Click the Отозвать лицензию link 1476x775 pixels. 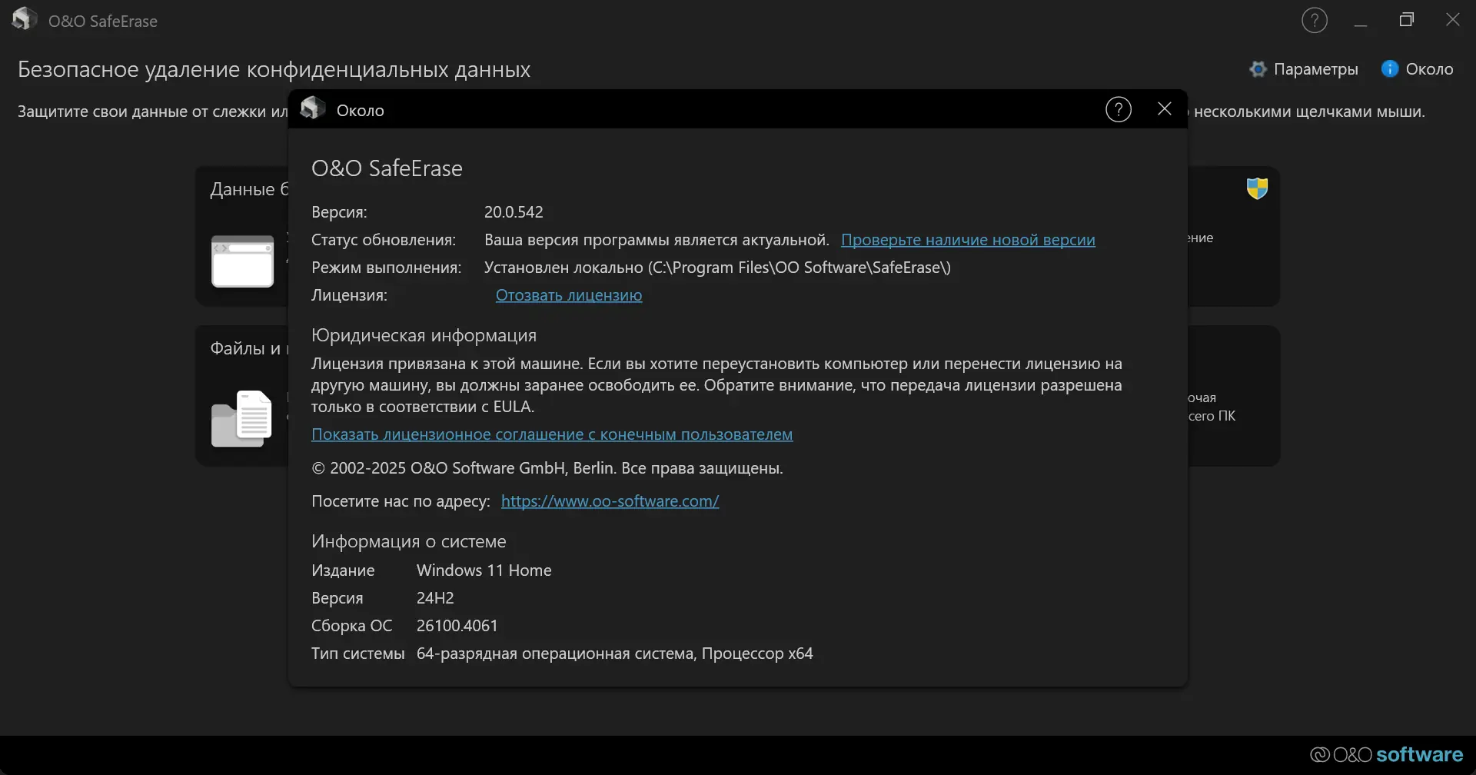point(568,295)
